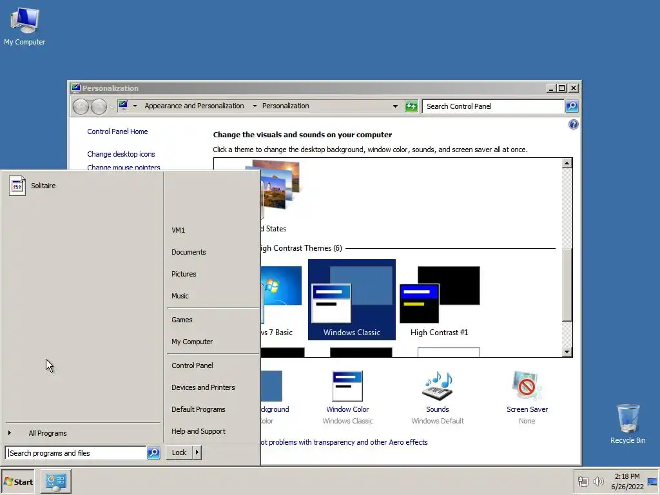Click the Control Panel taskbar button
The height and width of the screenshot is (495, 660).
coord(56,481)
